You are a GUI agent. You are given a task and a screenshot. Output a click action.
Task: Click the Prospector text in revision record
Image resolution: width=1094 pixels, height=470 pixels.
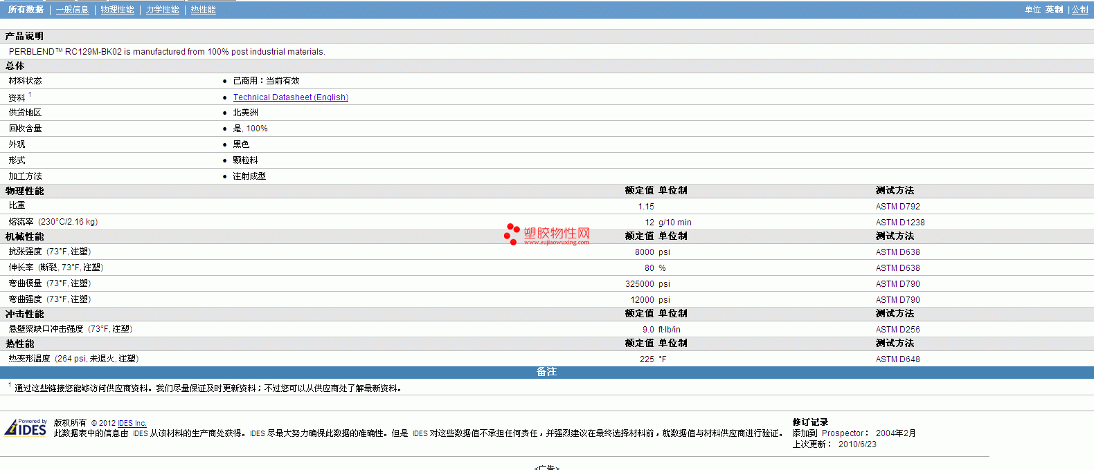coord(843,433)
